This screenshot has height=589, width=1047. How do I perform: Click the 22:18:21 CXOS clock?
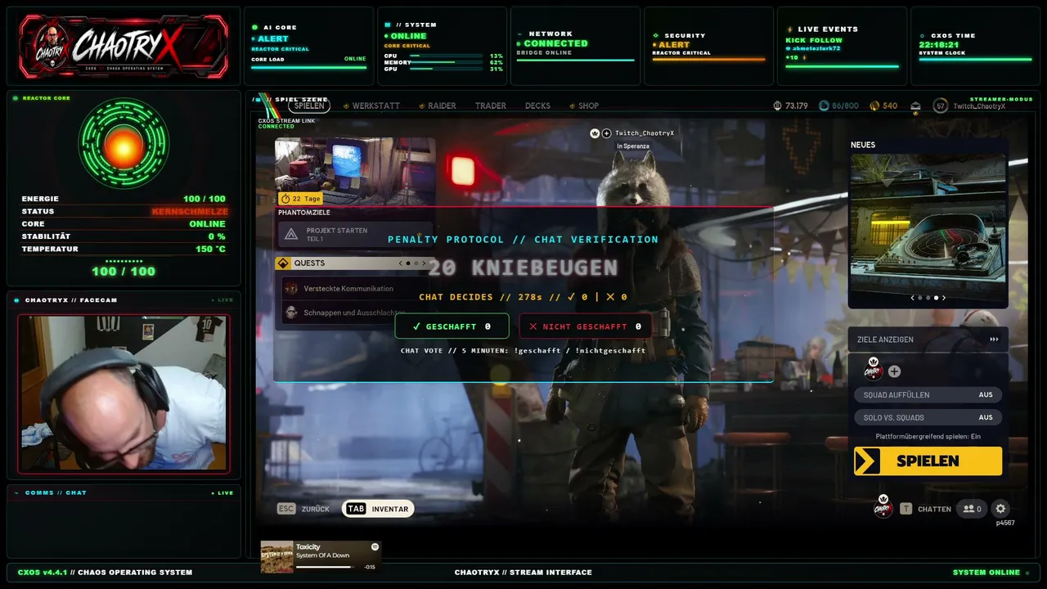coord(937,45)
